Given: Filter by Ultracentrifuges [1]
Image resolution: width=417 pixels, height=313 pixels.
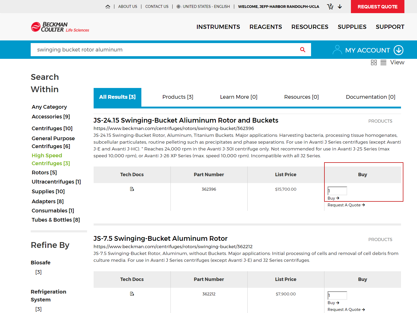Looking at the screenshot, I should pos(56,182).
